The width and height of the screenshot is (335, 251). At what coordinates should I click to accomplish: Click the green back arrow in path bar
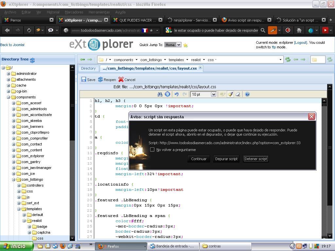[x=83, y=59]
